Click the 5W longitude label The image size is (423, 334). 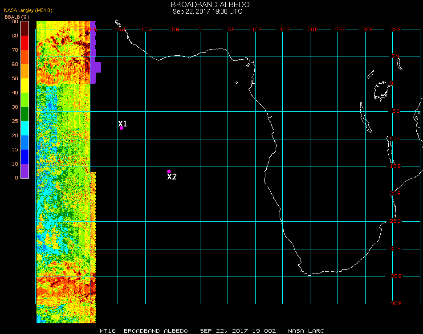pyautogui.click(x=175, y=29)
